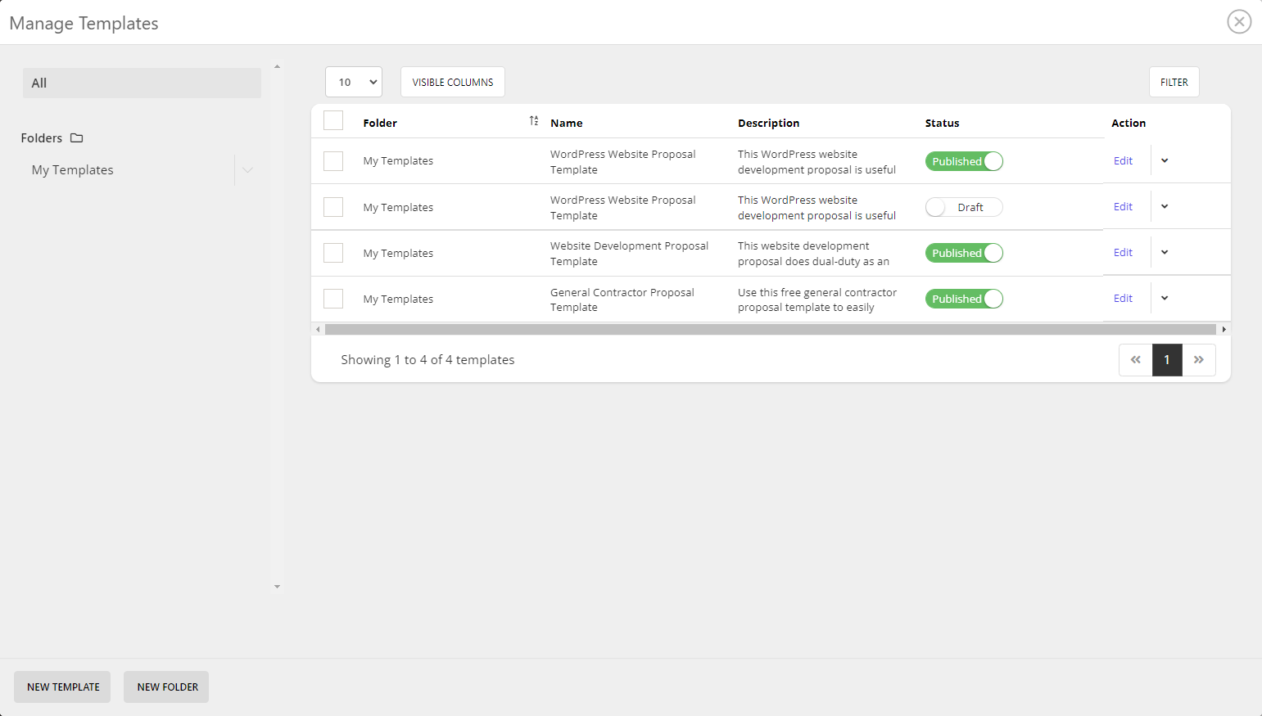Toggle Draft status to Published on second row
The width and height of the screenshot is (1262, 716).
tap(964, 206)
